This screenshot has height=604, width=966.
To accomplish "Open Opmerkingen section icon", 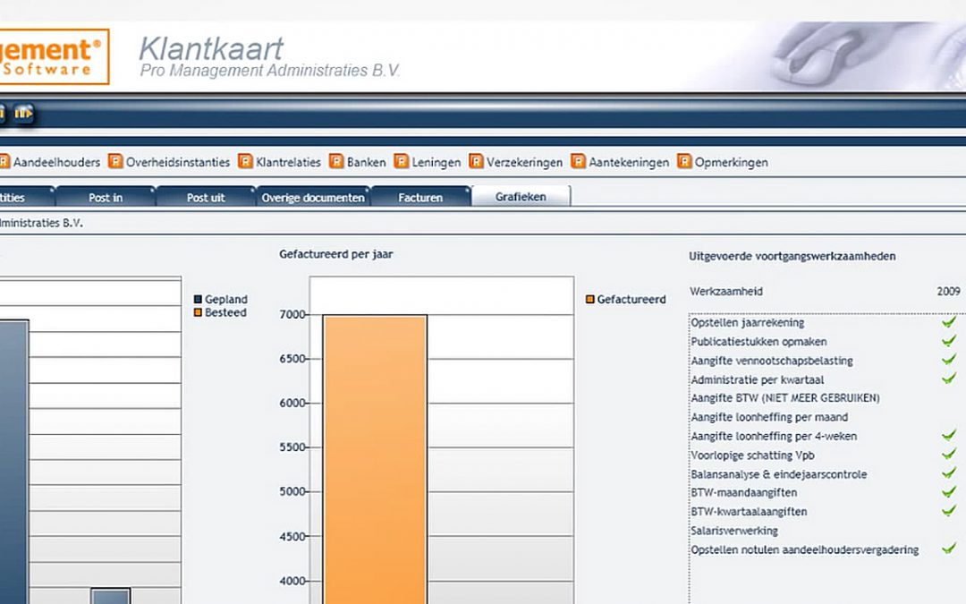I will coord(684,161).
